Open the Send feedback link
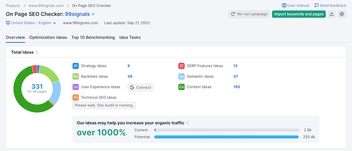 [330, 6]
